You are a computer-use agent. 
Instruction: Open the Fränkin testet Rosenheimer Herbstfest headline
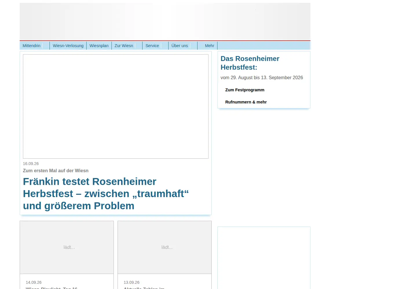coord(106,194)
